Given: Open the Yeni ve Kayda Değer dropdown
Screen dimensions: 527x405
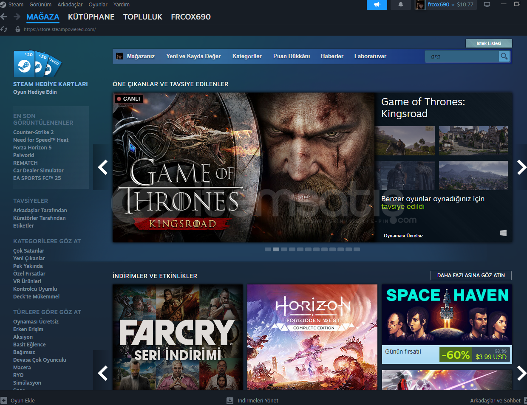Looking at the screenshot, I should (x=193, y=56).
